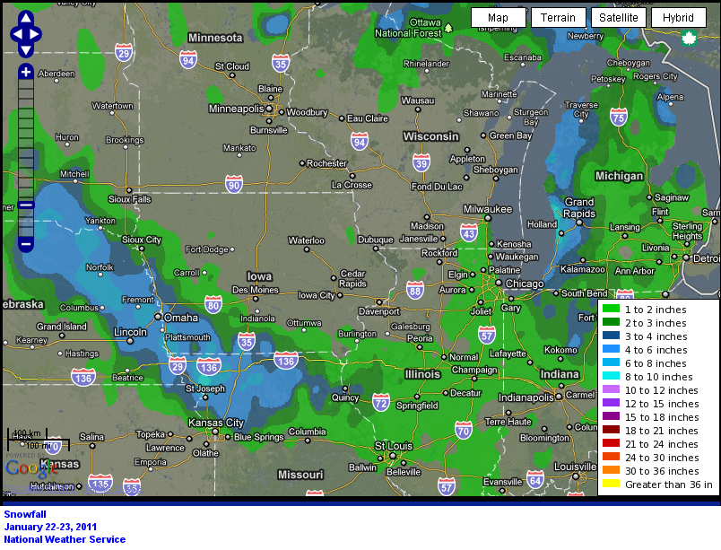Click the Ottawa National Forest tree icon
The width and height of the screenshot is (721, 550).
448,28
